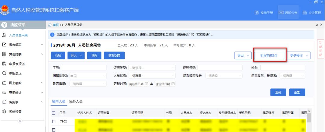Open the 人员状态 dropdown
This screenshot has height=132, width=325.
[152, 76]
